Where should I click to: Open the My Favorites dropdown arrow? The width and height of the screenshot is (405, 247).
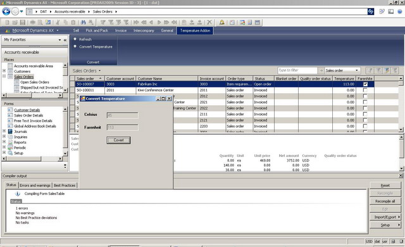tap(59, 40)
